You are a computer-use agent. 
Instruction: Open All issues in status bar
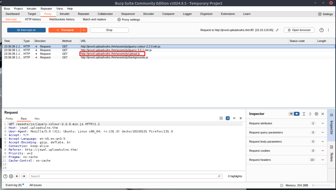(35, 185)
